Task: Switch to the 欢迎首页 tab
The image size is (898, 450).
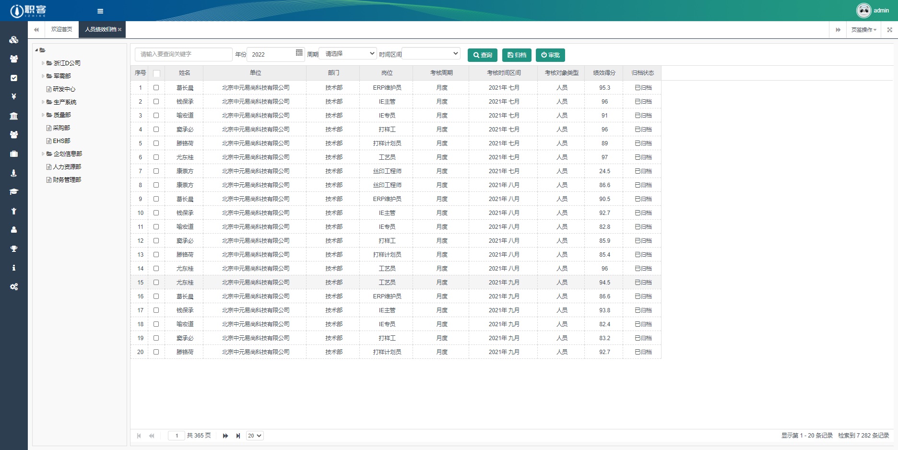Action: coord(61,30)
